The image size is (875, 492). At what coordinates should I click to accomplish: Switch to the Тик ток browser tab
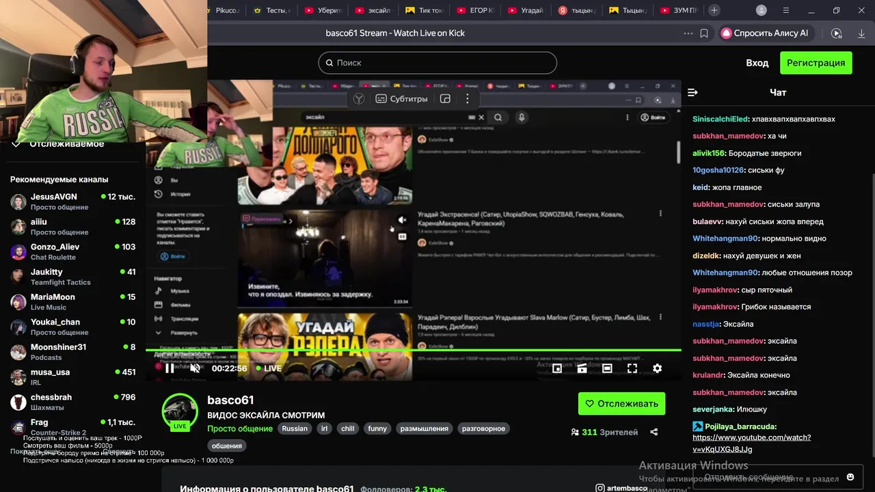(x=424, y=10)
